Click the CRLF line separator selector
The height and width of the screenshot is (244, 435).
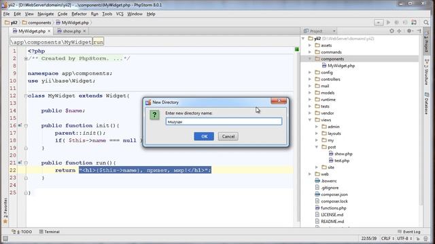[x=387, y=239]
